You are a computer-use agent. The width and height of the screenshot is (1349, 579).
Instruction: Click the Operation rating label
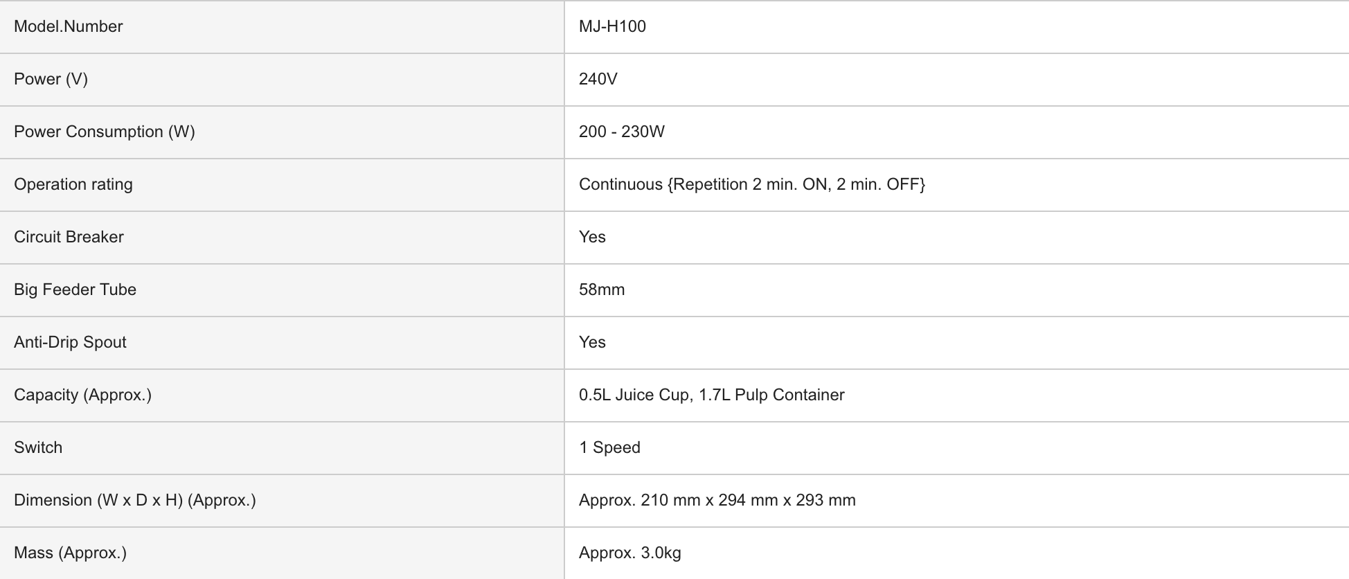coord(73,184)
